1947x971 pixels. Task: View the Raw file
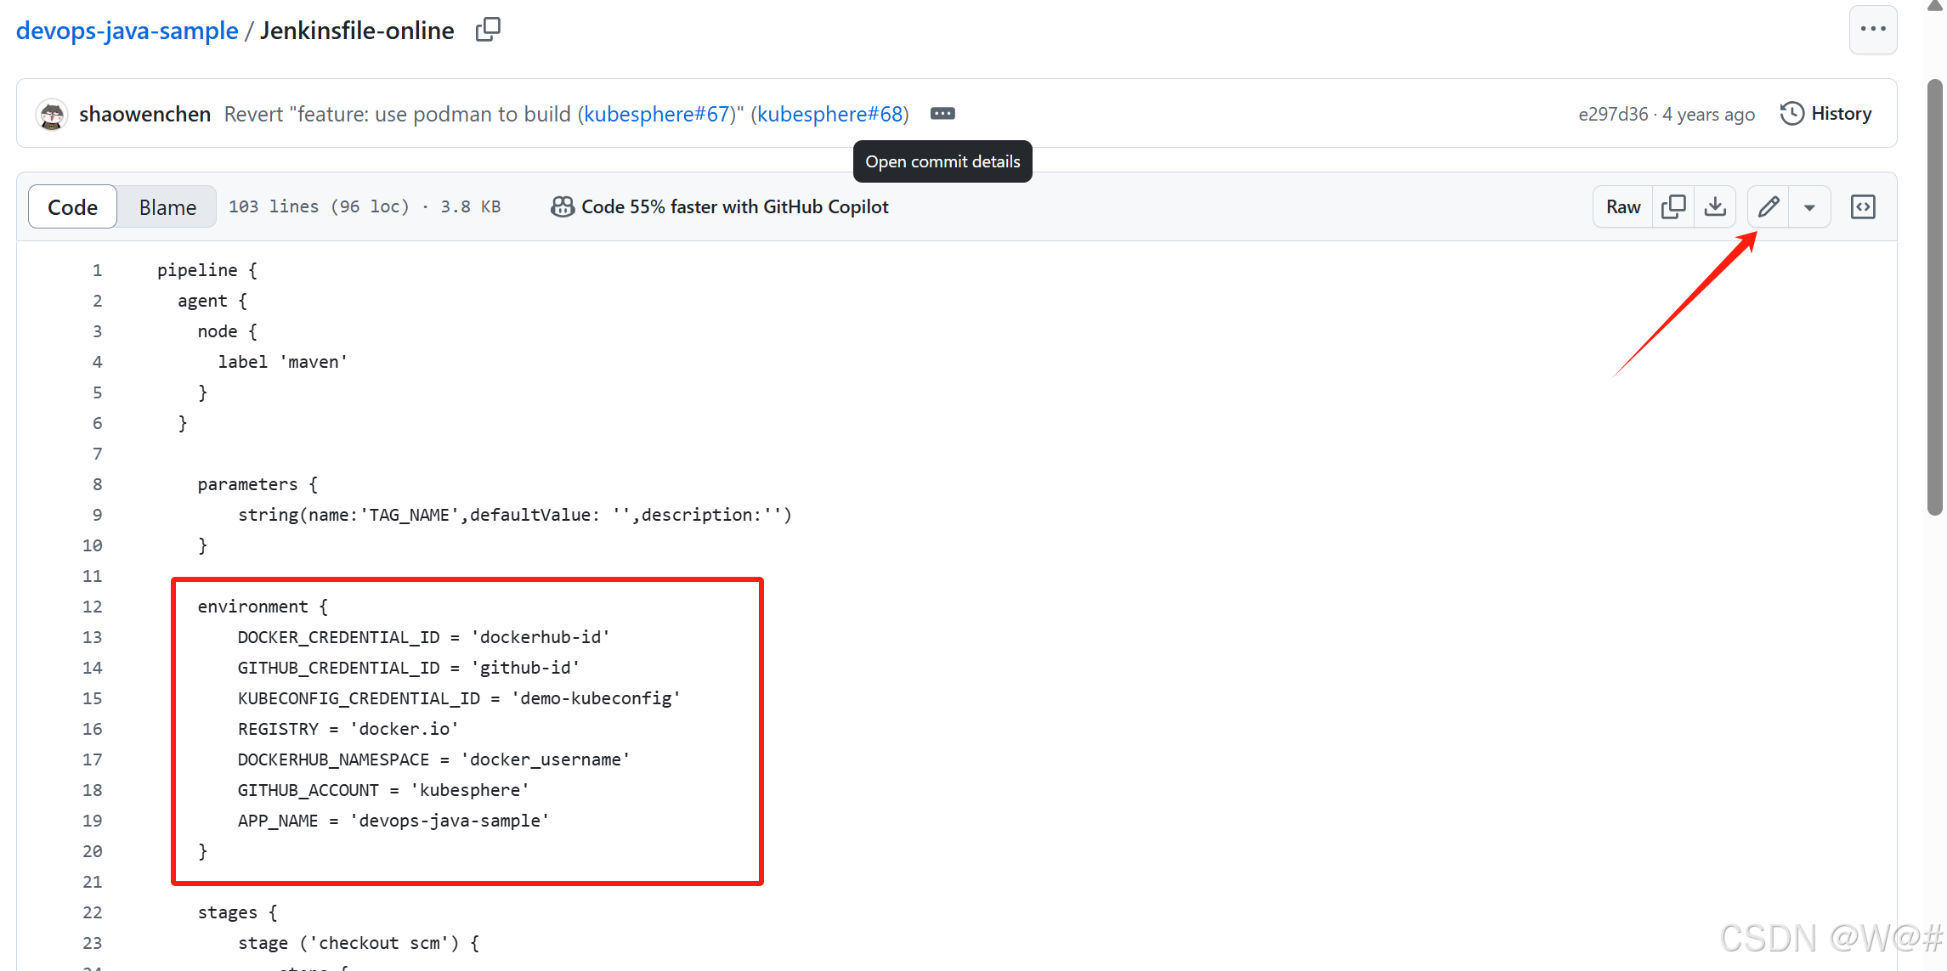tap(1623, 206)
